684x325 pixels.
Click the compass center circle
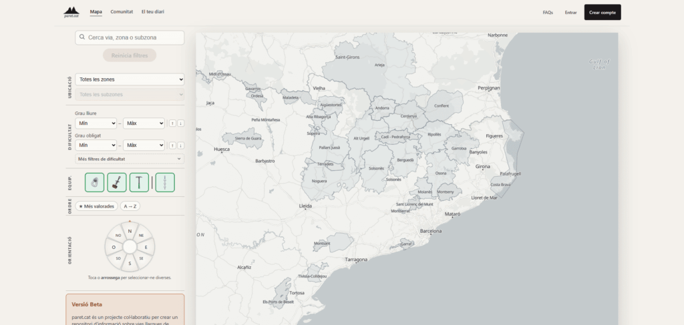click(x=130, y=247)
